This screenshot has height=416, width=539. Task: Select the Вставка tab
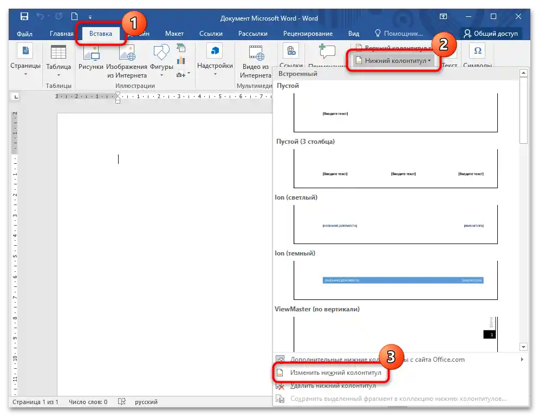[101, 34]
